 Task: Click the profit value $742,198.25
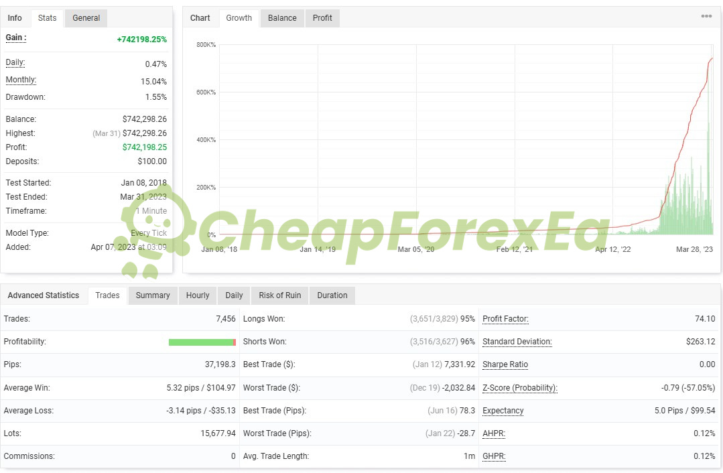[145, 147]
